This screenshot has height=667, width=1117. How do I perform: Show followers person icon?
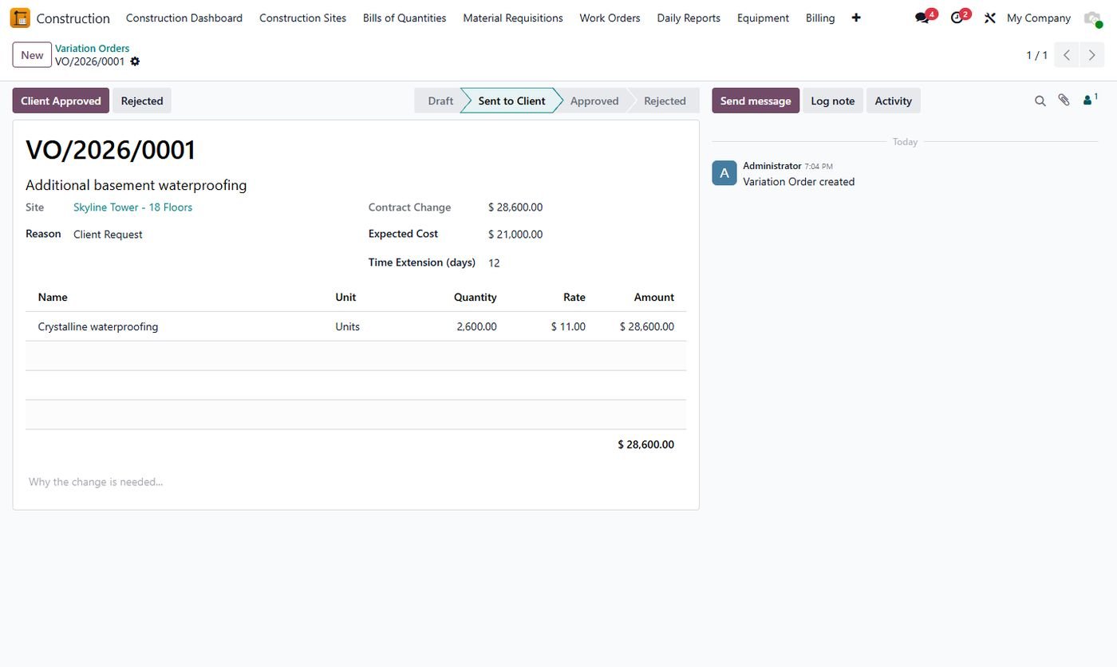1090,100
